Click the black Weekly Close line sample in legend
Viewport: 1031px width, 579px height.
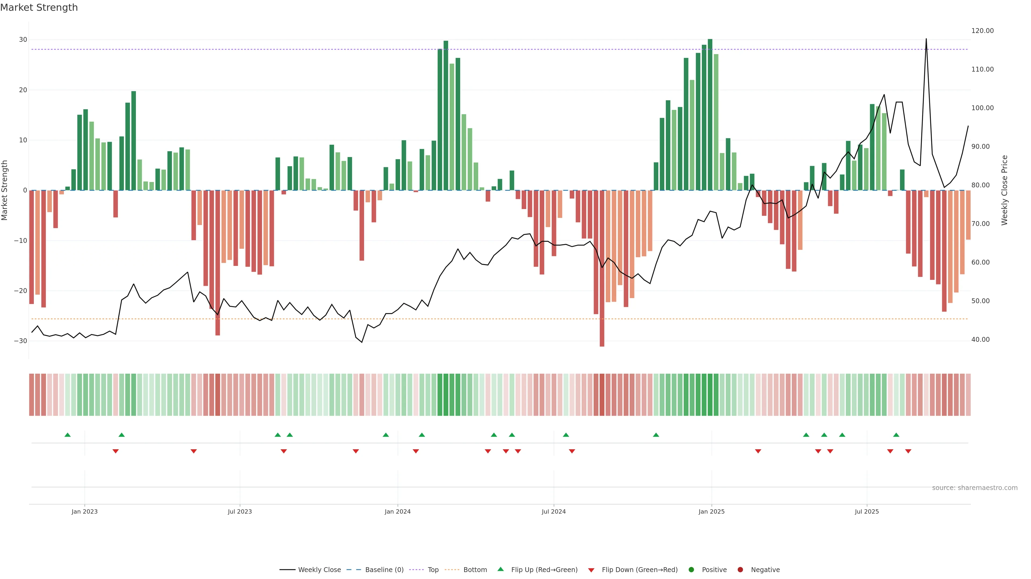(287, 569)
